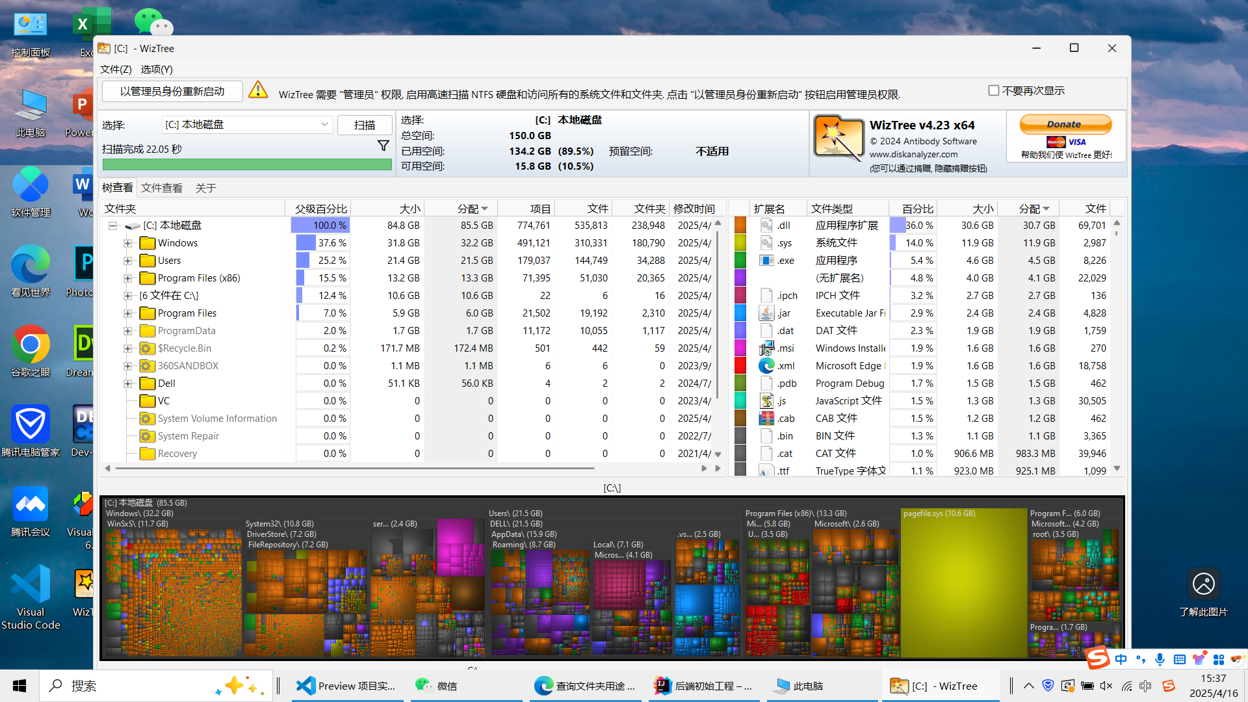Click the $Recycle.Bin folder icon

tap(148, 348)
